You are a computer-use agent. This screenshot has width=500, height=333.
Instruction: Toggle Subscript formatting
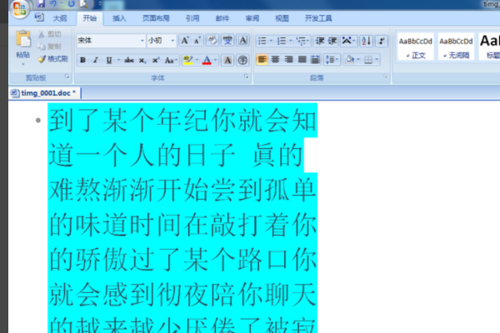142,60
